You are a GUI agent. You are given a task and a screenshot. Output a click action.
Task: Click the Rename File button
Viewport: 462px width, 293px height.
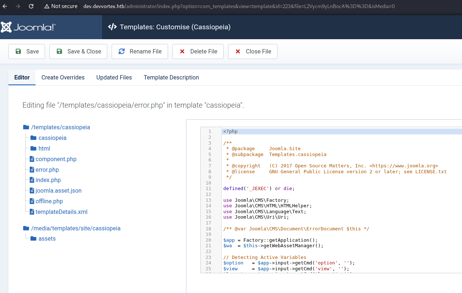[139, 51]
